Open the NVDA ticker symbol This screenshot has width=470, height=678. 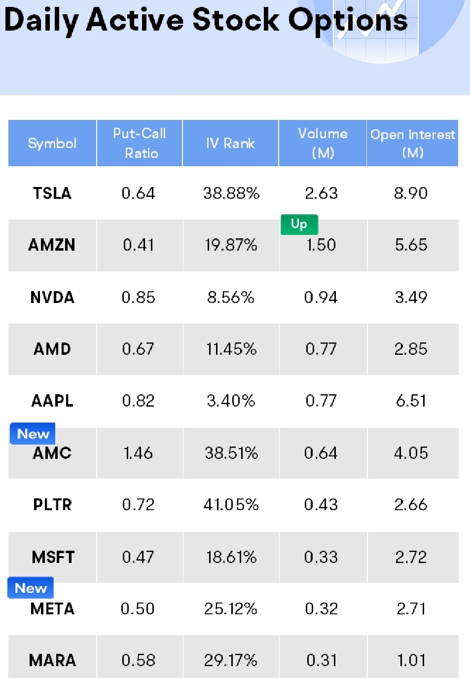(52, 297)
